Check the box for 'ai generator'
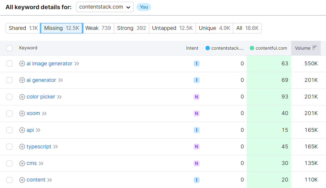This screenshot has height=188, width=326. point(9,80)
